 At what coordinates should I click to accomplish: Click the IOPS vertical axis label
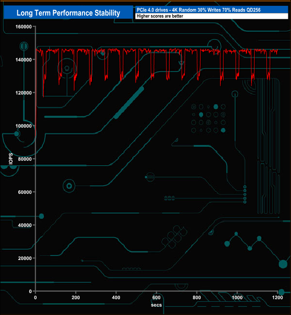10,159
